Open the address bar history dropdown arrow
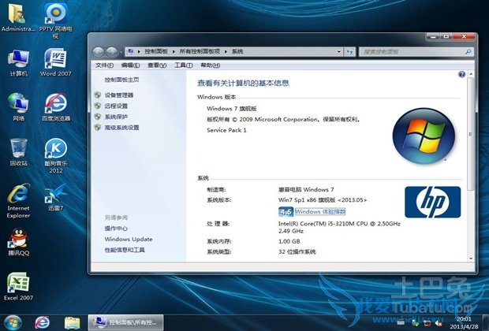The width and height of the screenshot is (489, 331). [x=338, y=52]
